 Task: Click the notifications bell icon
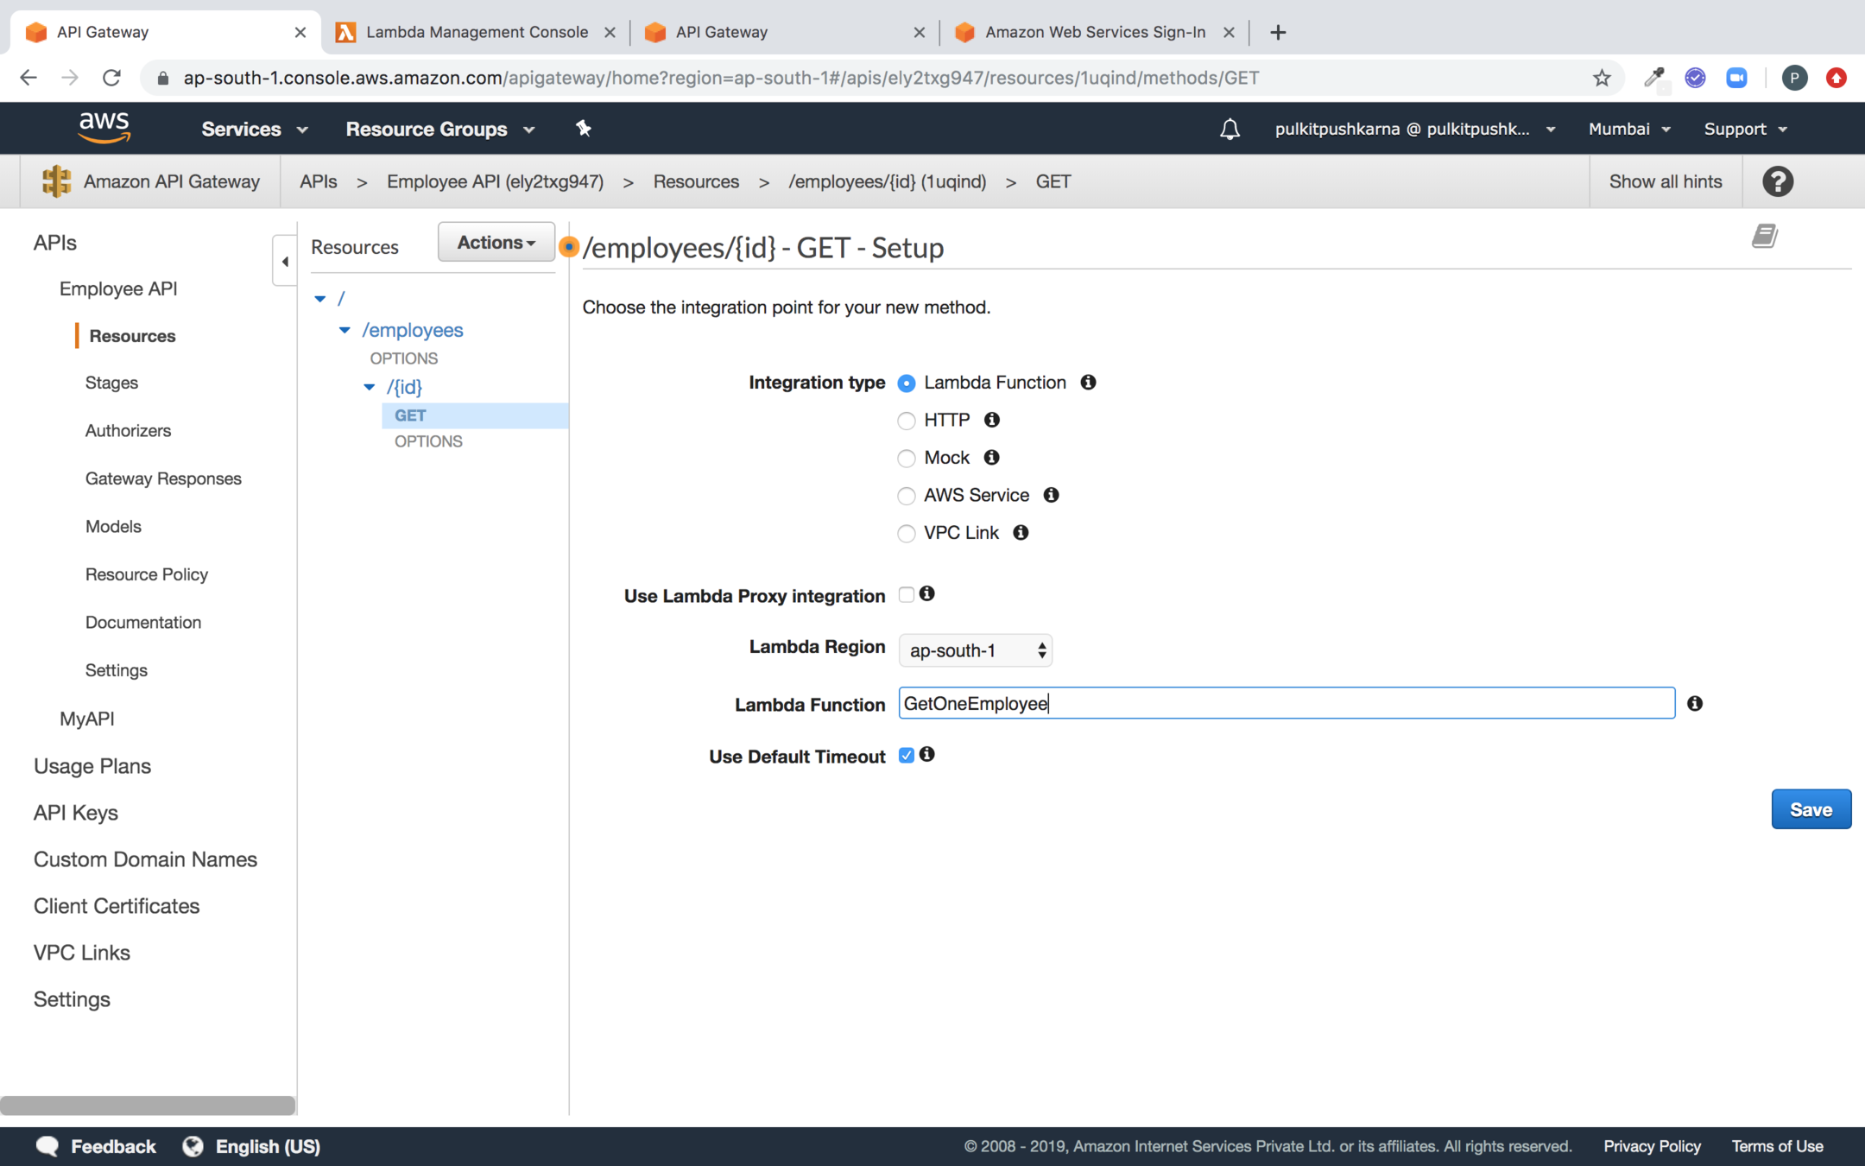point(1230,130)
